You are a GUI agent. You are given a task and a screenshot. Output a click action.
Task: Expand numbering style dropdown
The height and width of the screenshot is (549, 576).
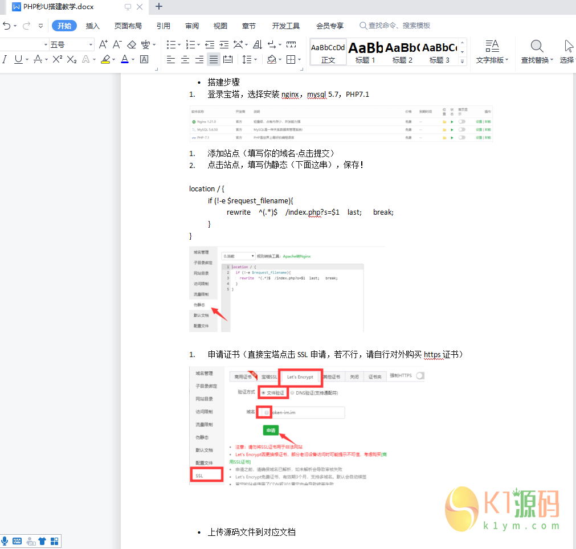198,45
